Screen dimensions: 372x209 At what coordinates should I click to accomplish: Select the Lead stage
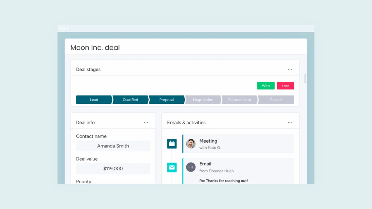coord(94,100)
